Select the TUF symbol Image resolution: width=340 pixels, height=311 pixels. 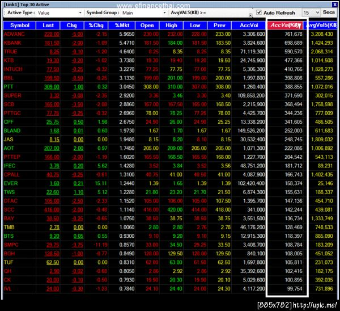pyautogui.click(x=8, y=262)
